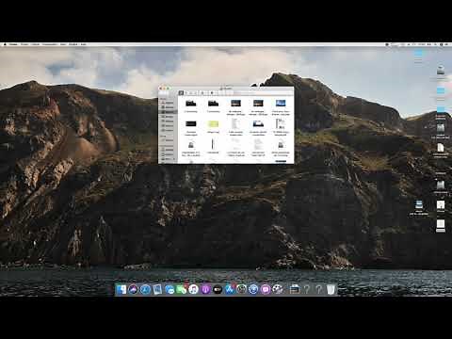Launch Siri from the Dock
Viewport: 452px width, 339px height.
[133, 289]
